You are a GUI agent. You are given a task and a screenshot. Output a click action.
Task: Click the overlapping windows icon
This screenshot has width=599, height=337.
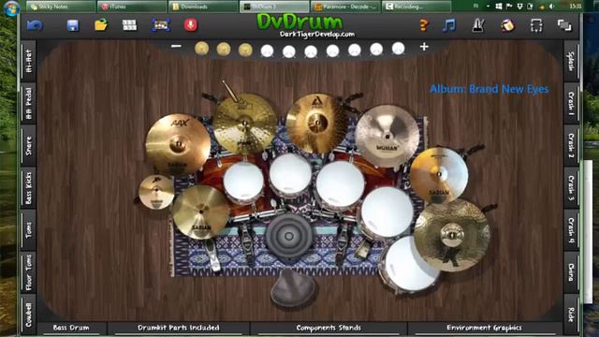(x=564, y=25)
